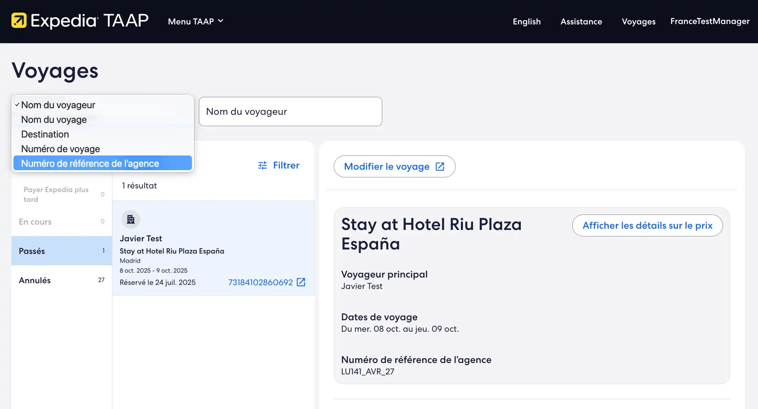Click agency reference 'LU141_AVR_27'

tap(368, 372)
